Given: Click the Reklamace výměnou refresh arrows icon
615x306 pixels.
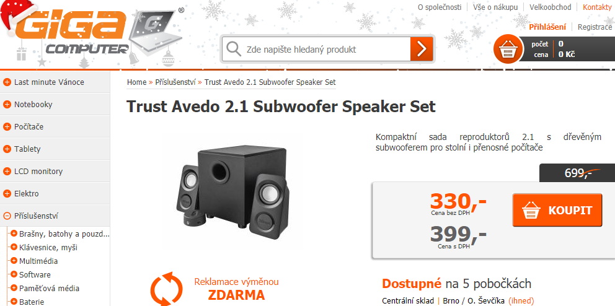Looking at the screenshot, I should [x=167, y=289].
